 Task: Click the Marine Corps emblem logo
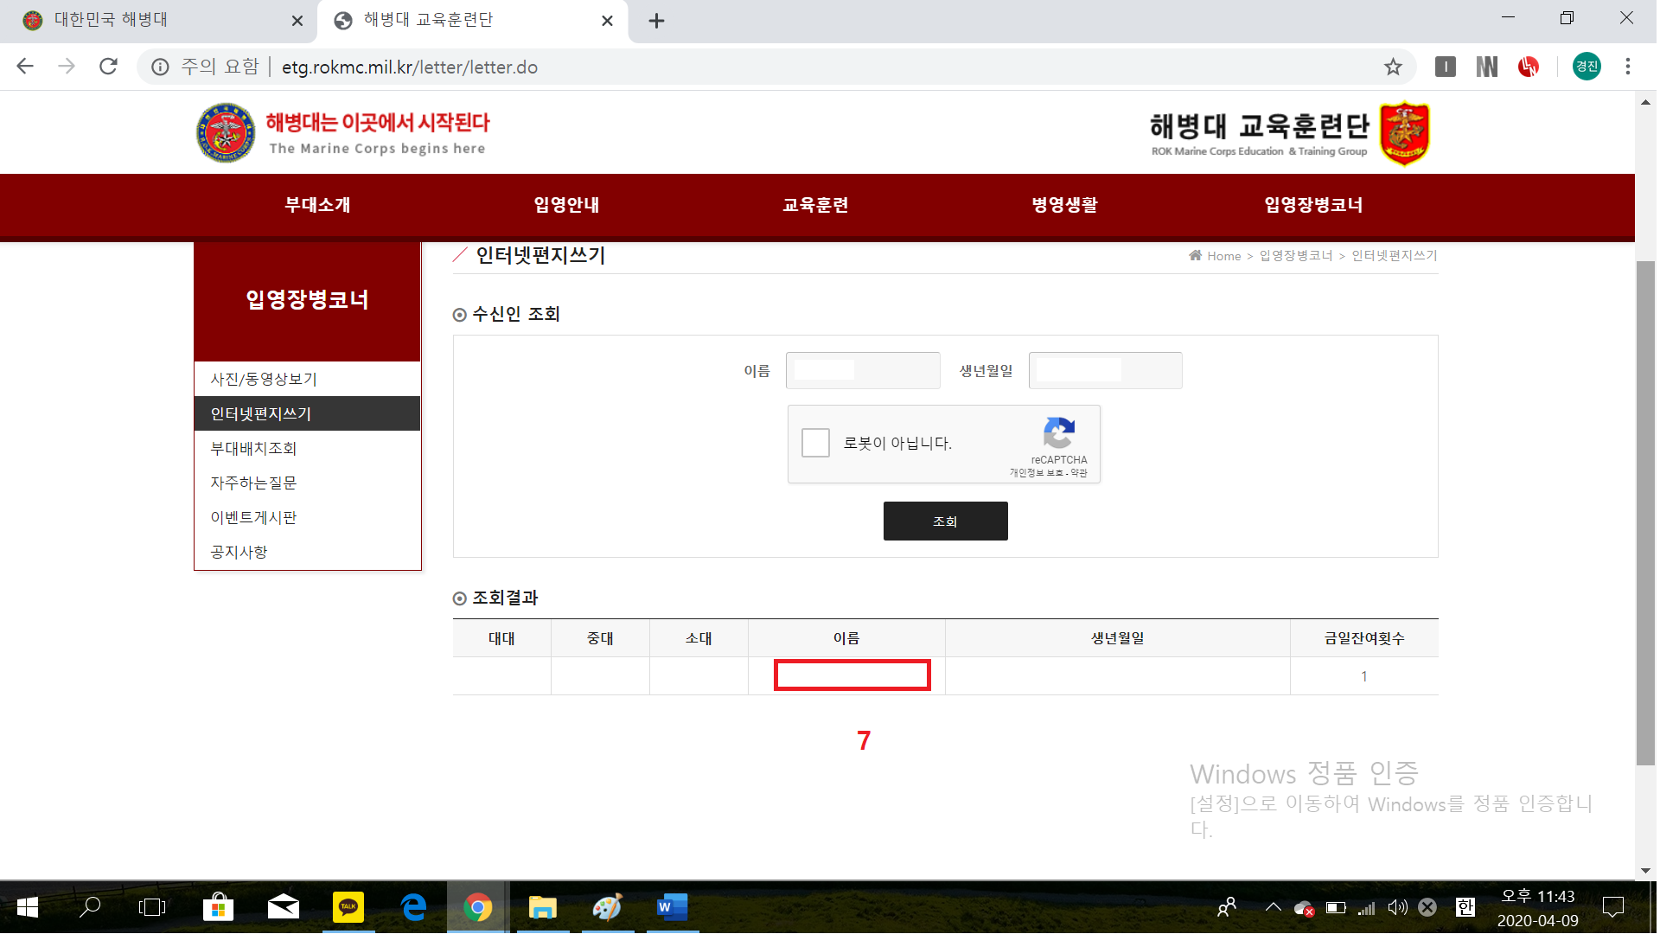point(226,133)
